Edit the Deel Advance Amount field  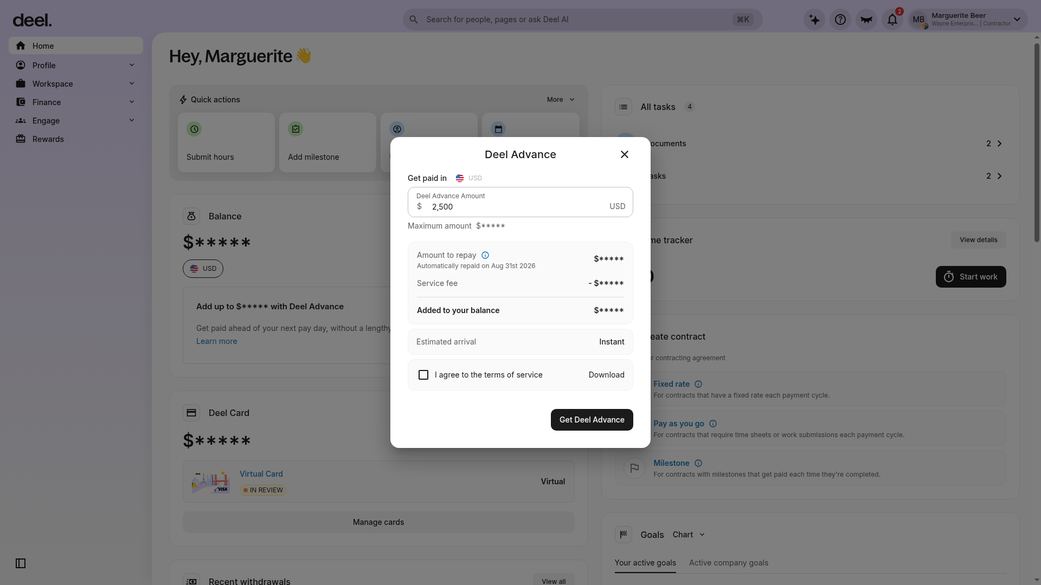(x=520, y=202)
